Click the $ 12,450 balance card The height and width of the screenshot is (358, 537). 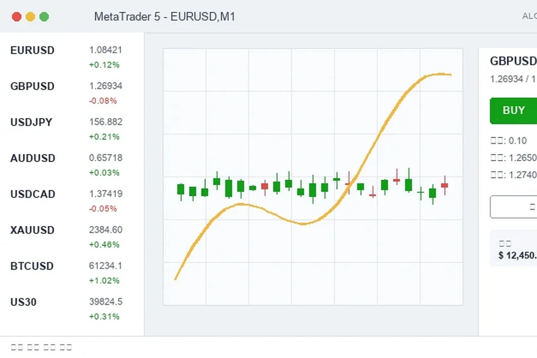[x=514, y=248]
